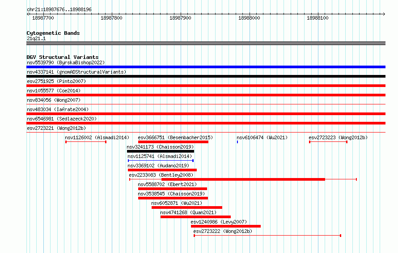Click the chr21:18987676..18988196 position label

(59, 9)
